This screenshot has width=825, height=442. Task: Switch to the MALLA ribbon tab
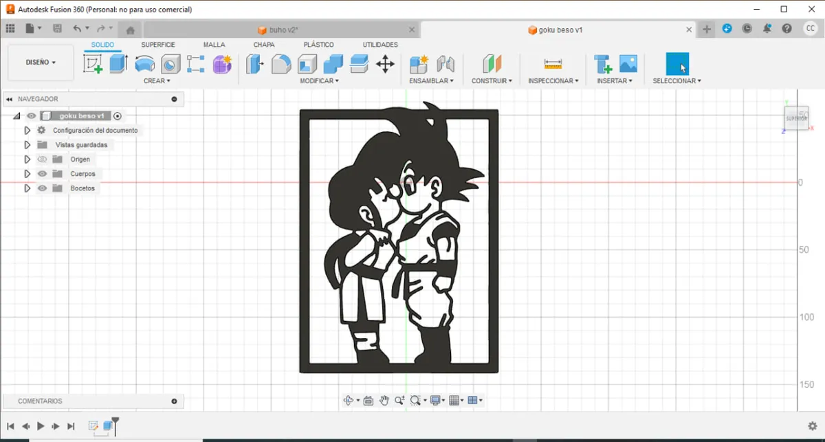click(x=214, y=45)
